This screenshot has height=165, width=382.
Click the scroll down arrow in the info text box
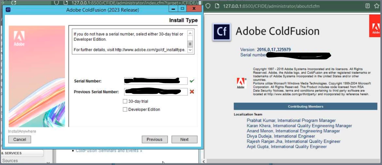coord(190,50)
